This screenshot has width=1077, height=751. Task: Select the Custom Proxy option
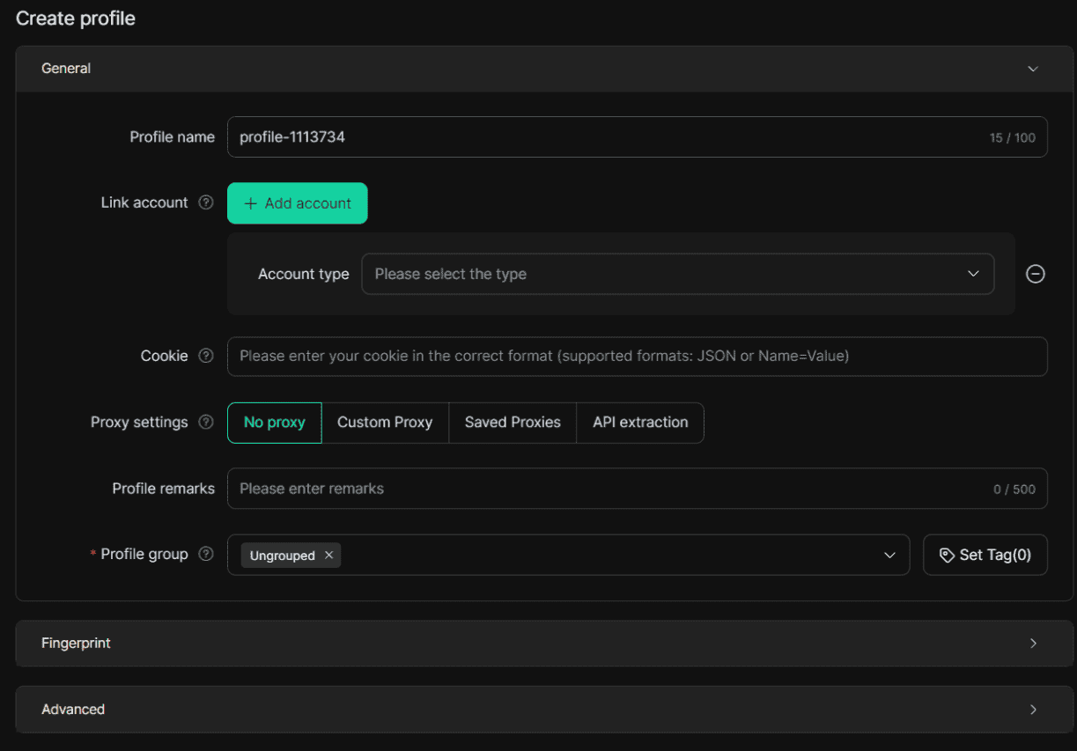tap(385, 423)
